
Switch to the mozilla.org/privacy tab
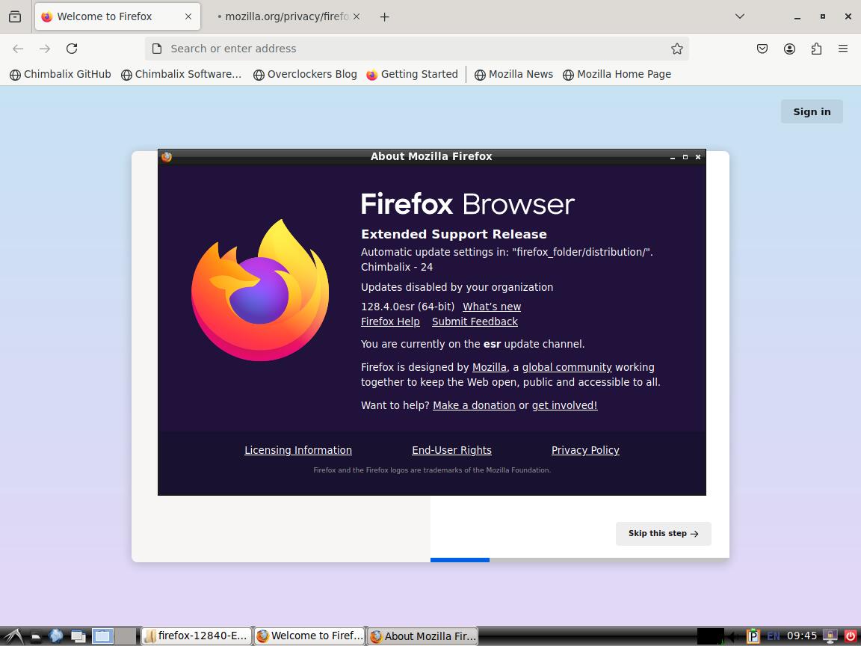[287, 16]
